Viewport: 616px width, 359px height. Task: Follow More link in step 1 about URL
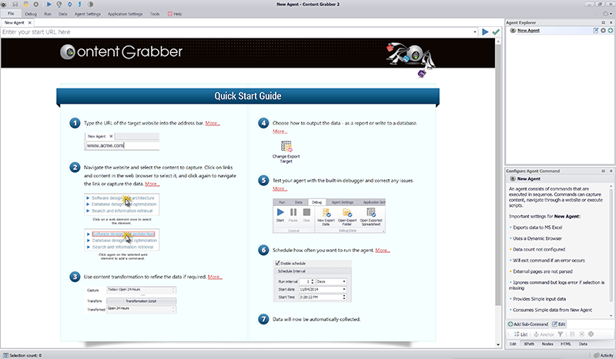tap(213, 123)
